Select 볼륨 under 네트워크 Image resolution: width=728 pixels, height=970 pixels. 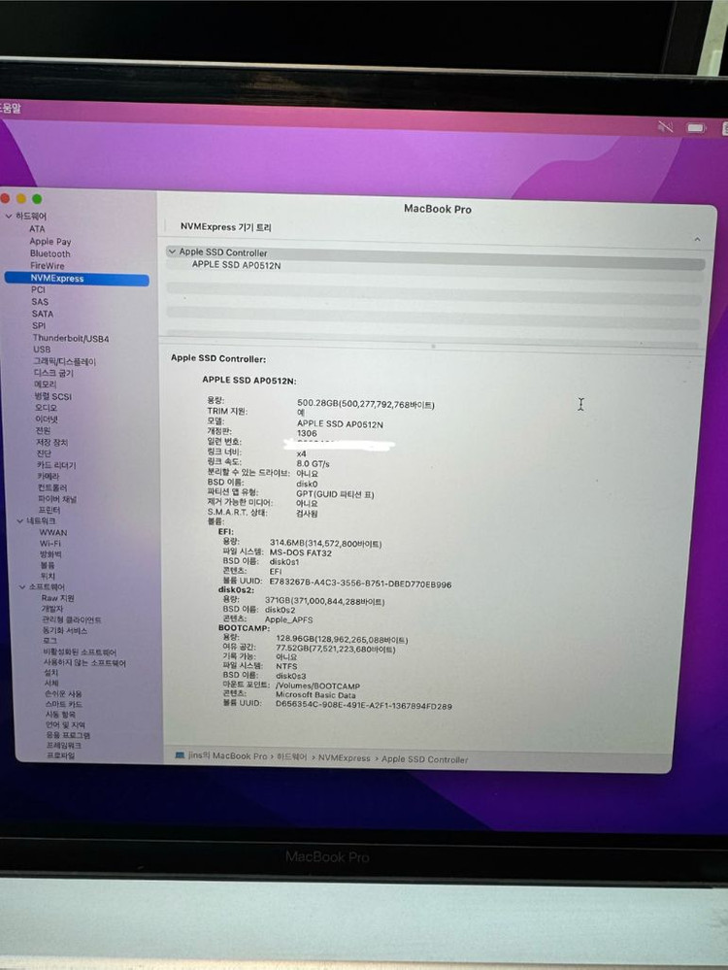(48, 565)
